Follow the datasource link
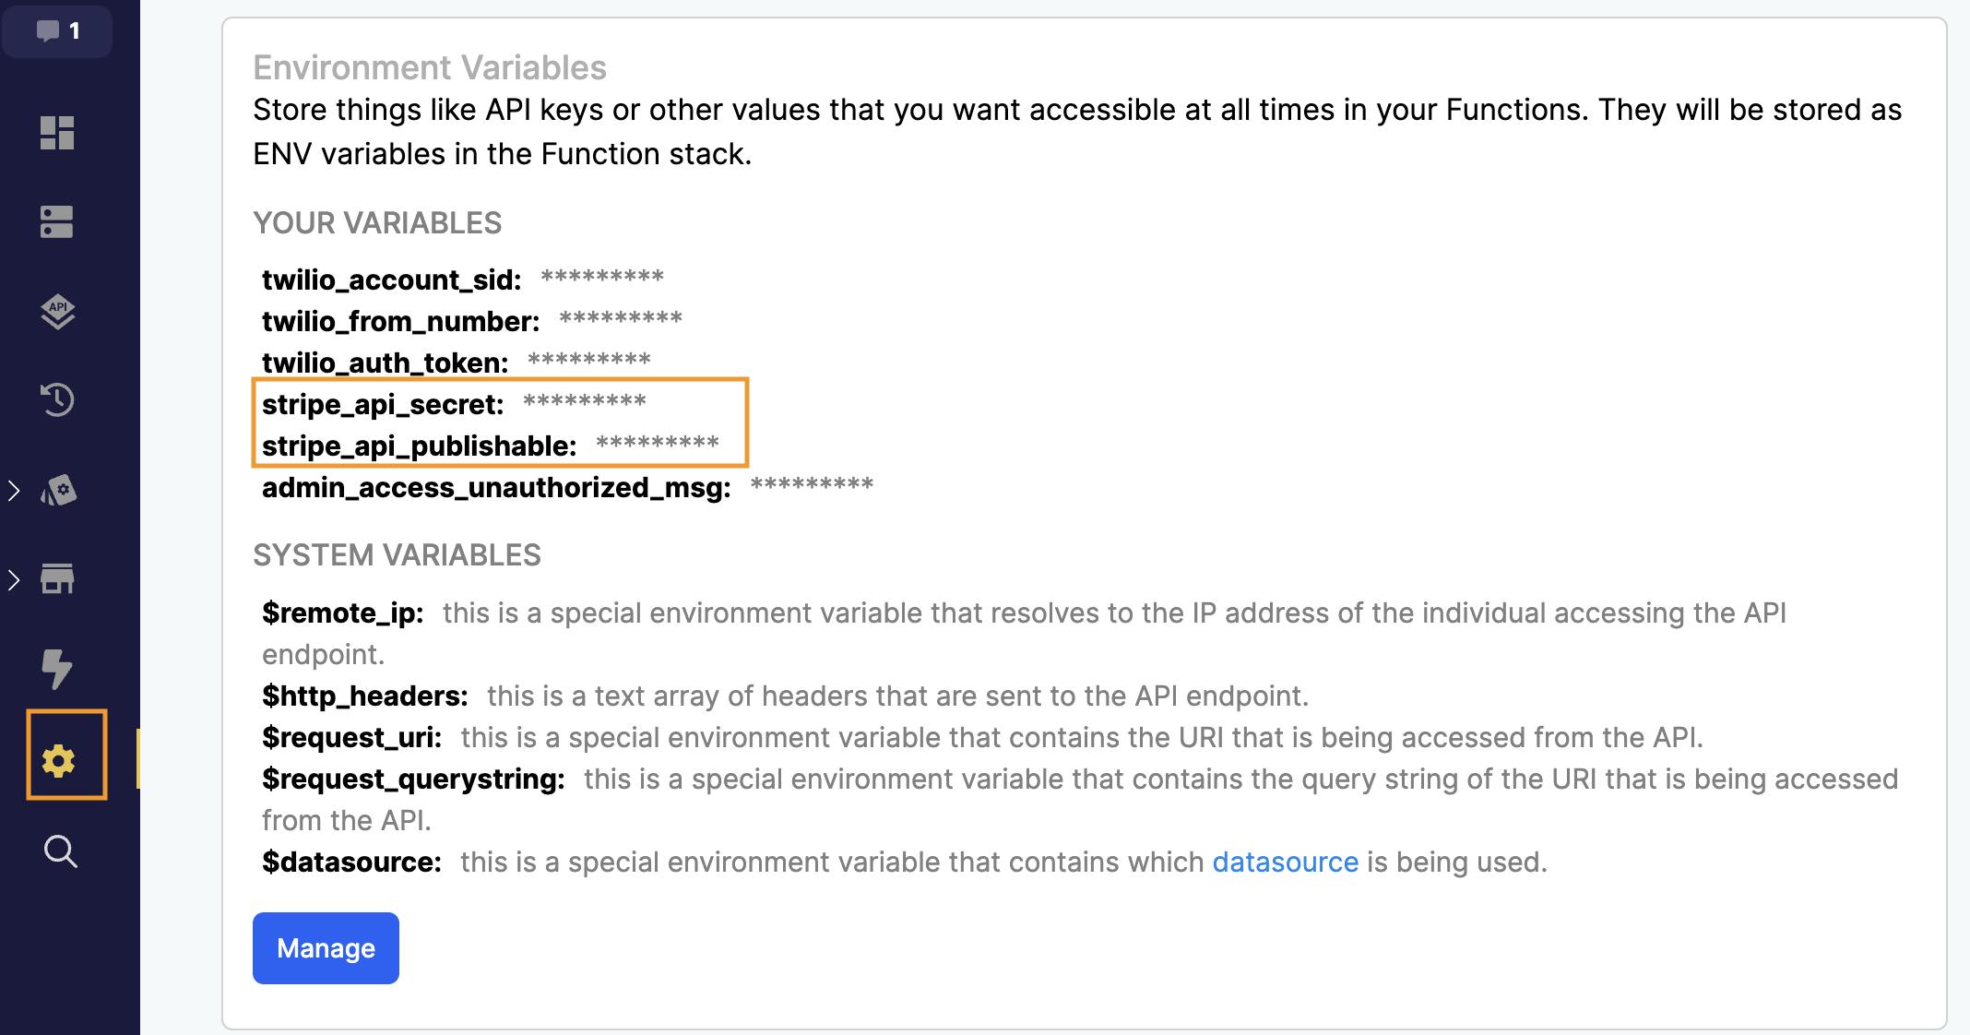 [1285, 862]
